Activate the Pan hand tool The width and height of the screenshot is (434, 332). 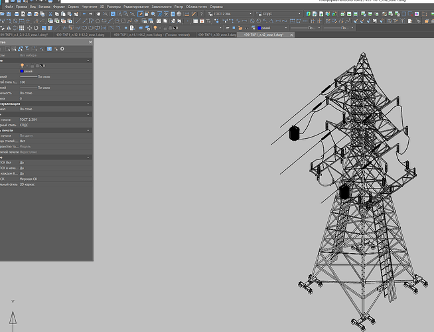98,14
